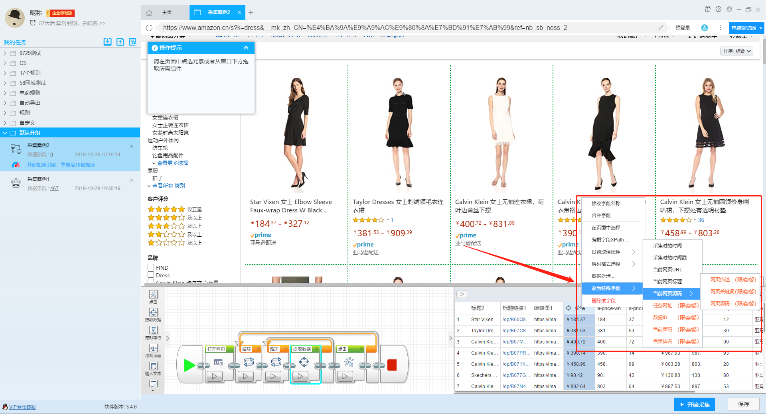
Task: Click the import task icon beside 我的任务
Action: click(107, 42)
